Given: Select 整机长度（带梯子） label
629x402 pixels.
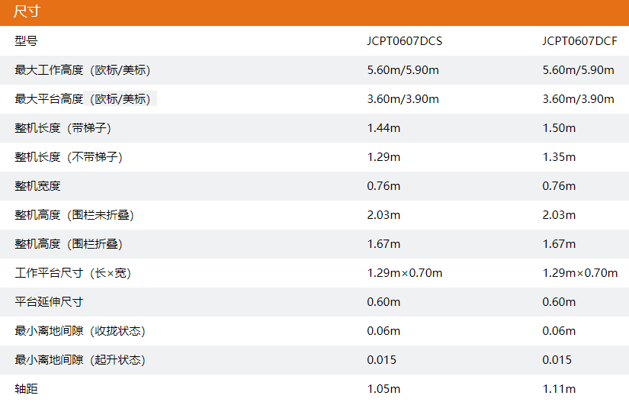Looking at the screenshot, I should tap(63, 128).
